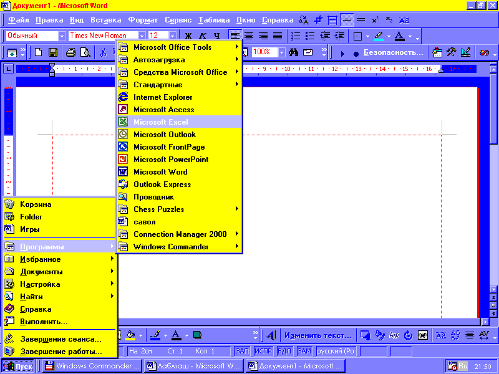
Task: Open the Файл menu
Action: (19, 20)
